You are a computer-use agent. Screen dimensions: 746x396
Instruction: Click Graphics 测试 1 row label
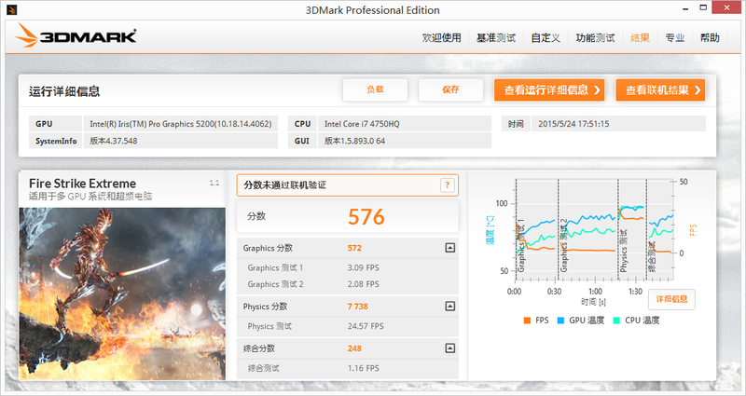(x=275, y=268)
